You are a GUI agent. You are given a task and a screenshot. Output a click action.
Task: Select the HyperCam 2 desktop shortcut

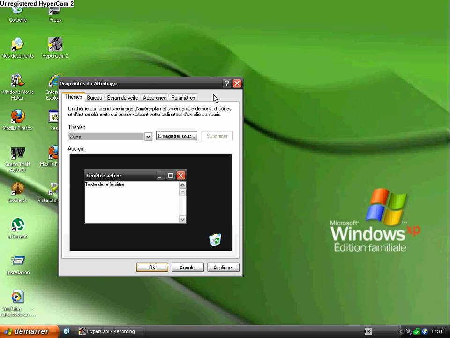55,48
